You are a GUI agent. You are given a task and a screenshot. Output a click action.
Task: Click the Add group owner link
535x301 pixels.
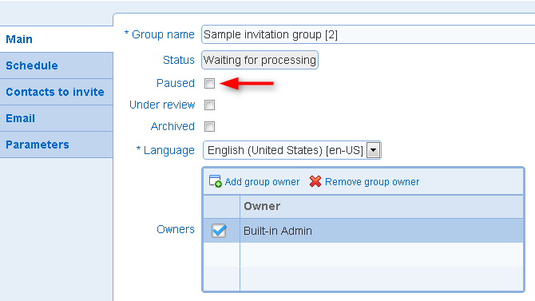(262, 182)
